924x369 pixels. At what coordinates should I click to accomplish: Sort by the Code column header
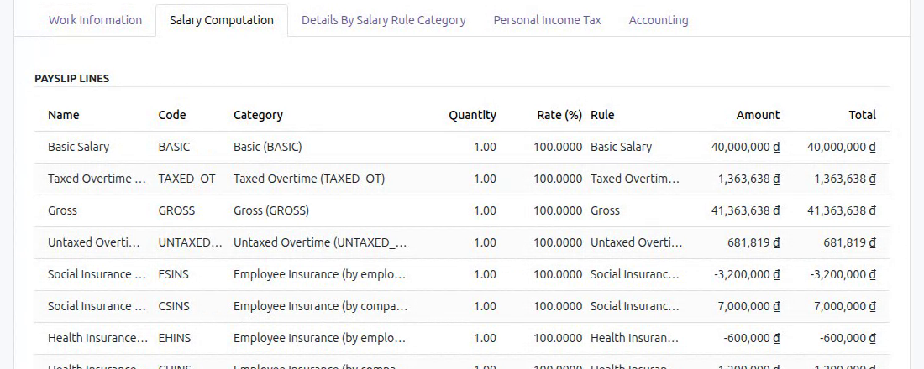[172, 116]
